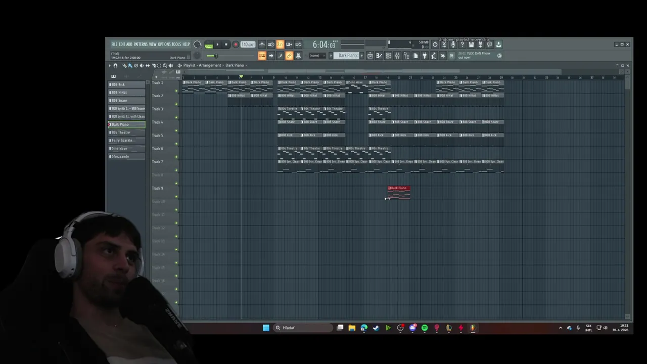Select Fairy Sparkle in the pattern picker

point(126,141)
